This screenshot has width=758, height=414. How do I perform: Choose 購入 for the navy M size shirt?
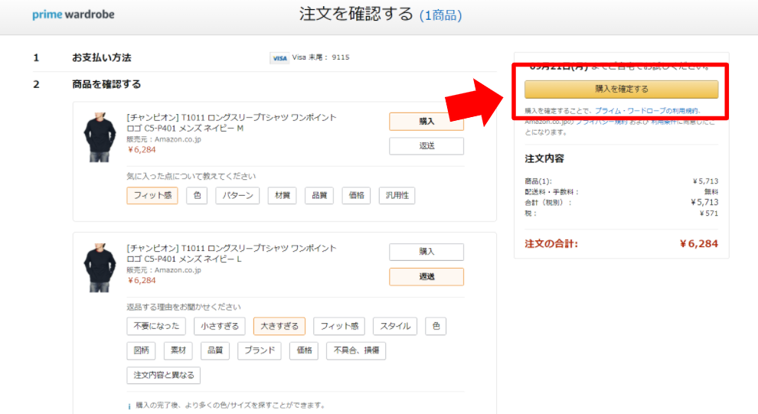pos(426,121)
